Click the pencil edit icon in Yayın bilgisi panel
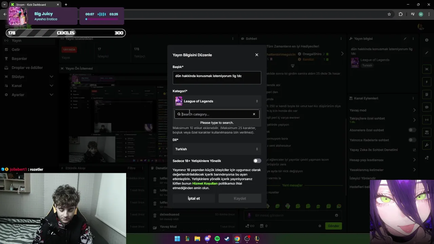The height and width of the screenshot is (244, 434). pos(405,39)
